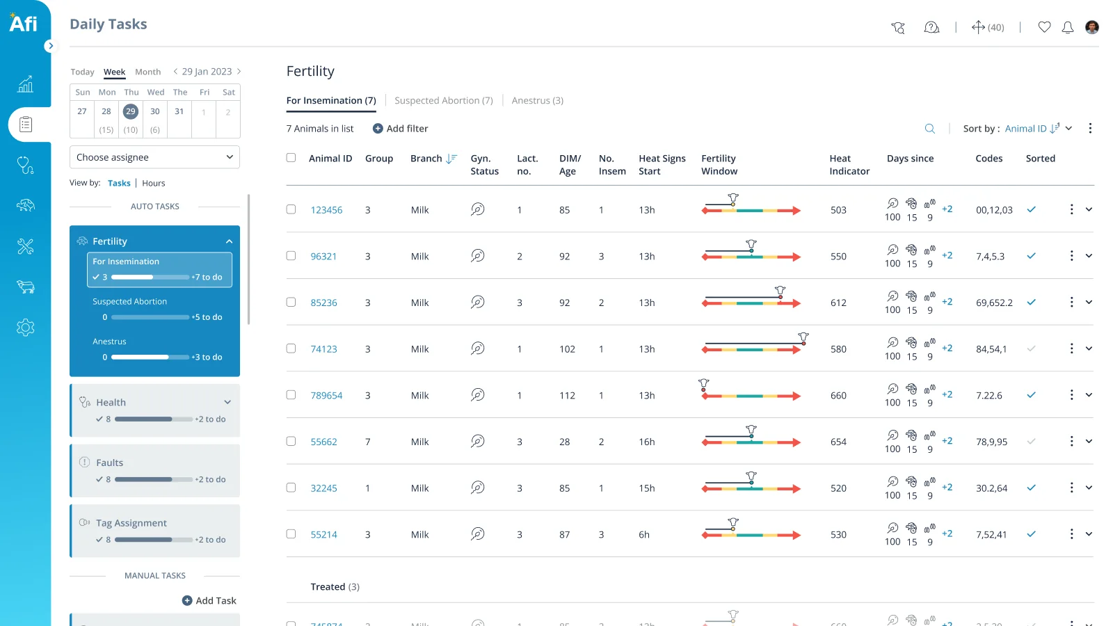The width and height of the screenshot is (1113, 626).
Task: Click Add Task under Manual Tasks
Action: tap(209, 600)
